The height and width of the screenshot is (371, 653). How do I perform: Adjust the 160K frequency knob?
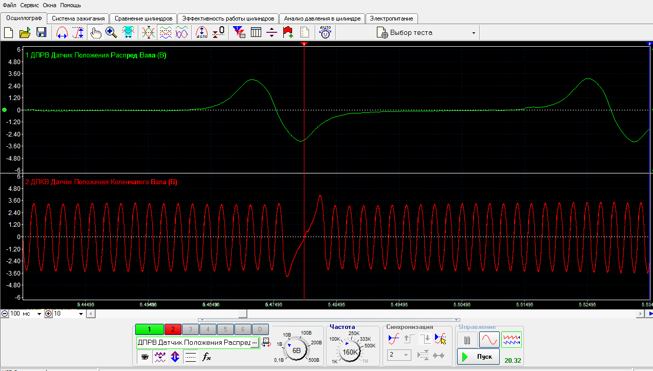350,352
